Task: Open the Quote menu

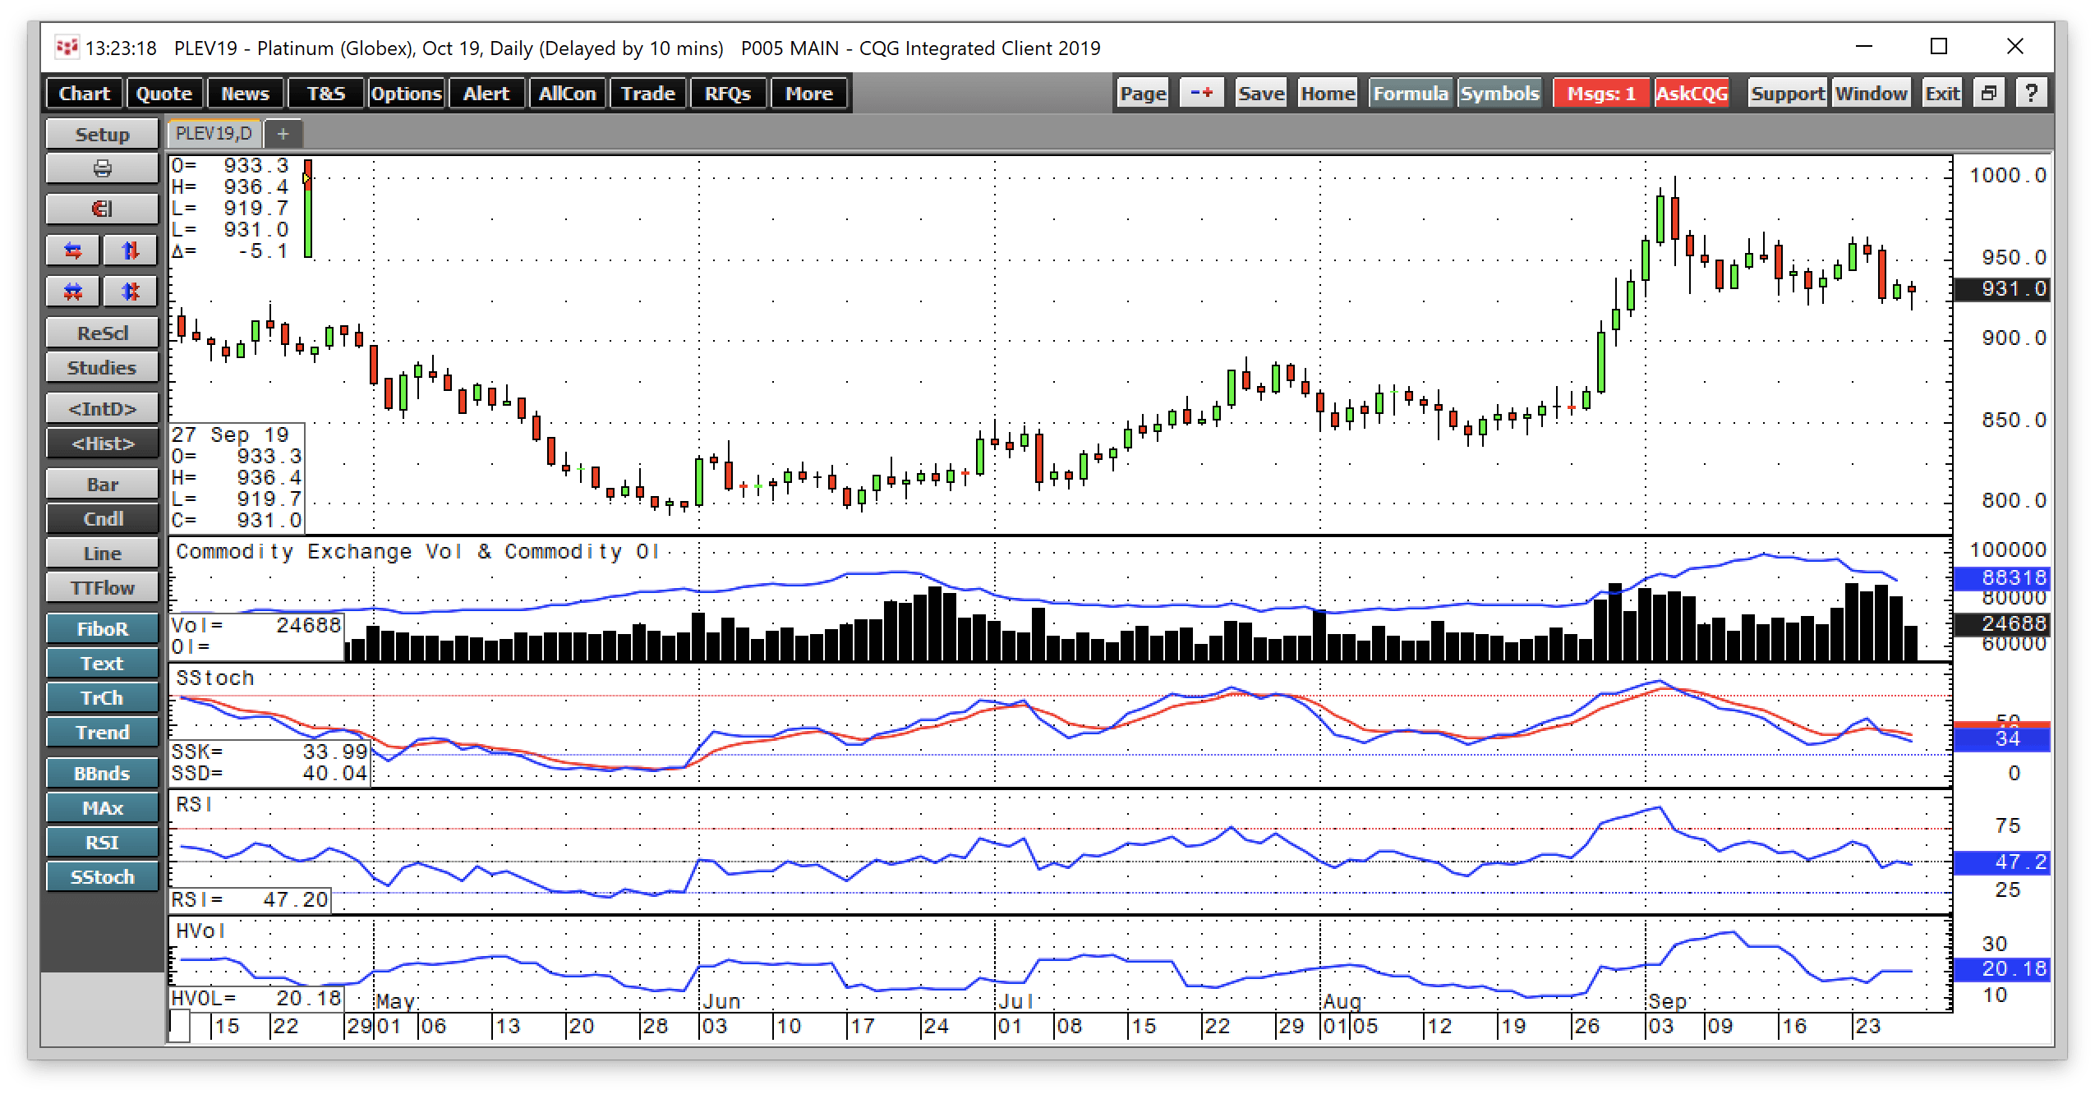Action: 164,94
